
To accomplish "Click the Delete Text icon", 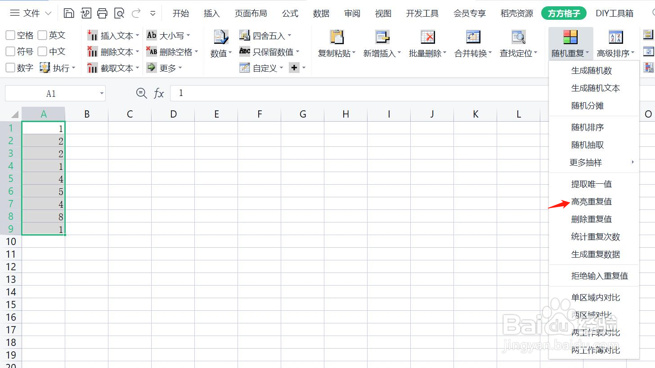I will pyautogui.click(x=93, y=52).
